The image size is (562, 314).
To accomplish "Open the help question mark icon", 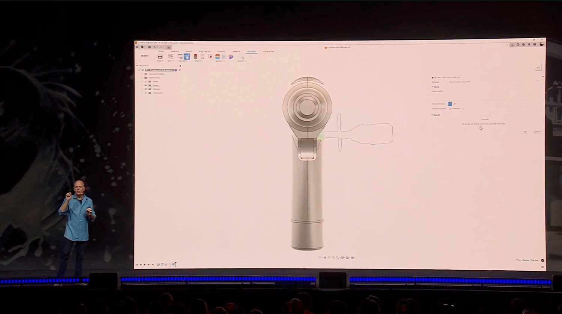I will [x=535, y=45].
